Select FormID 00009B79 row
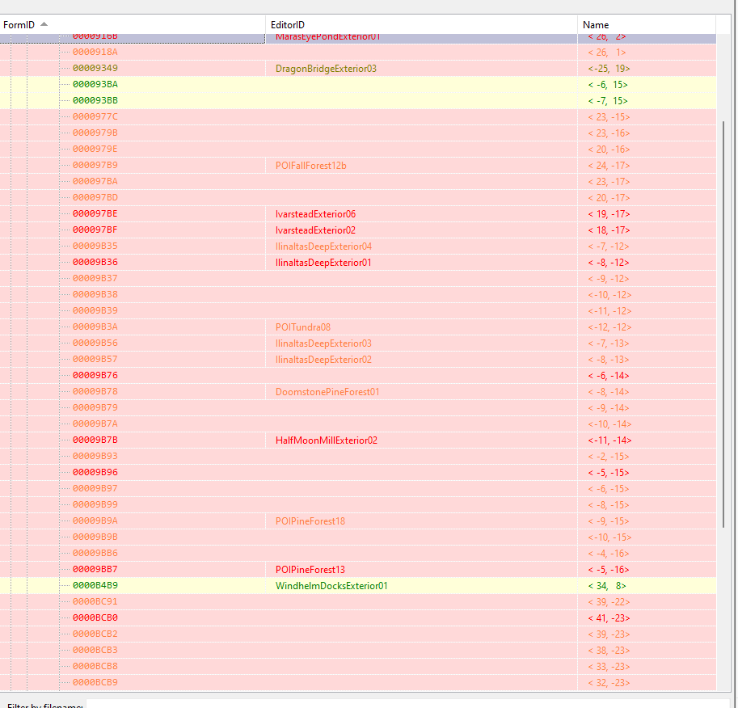The width and height of the screenshot is (738, 708). [358, 408]
